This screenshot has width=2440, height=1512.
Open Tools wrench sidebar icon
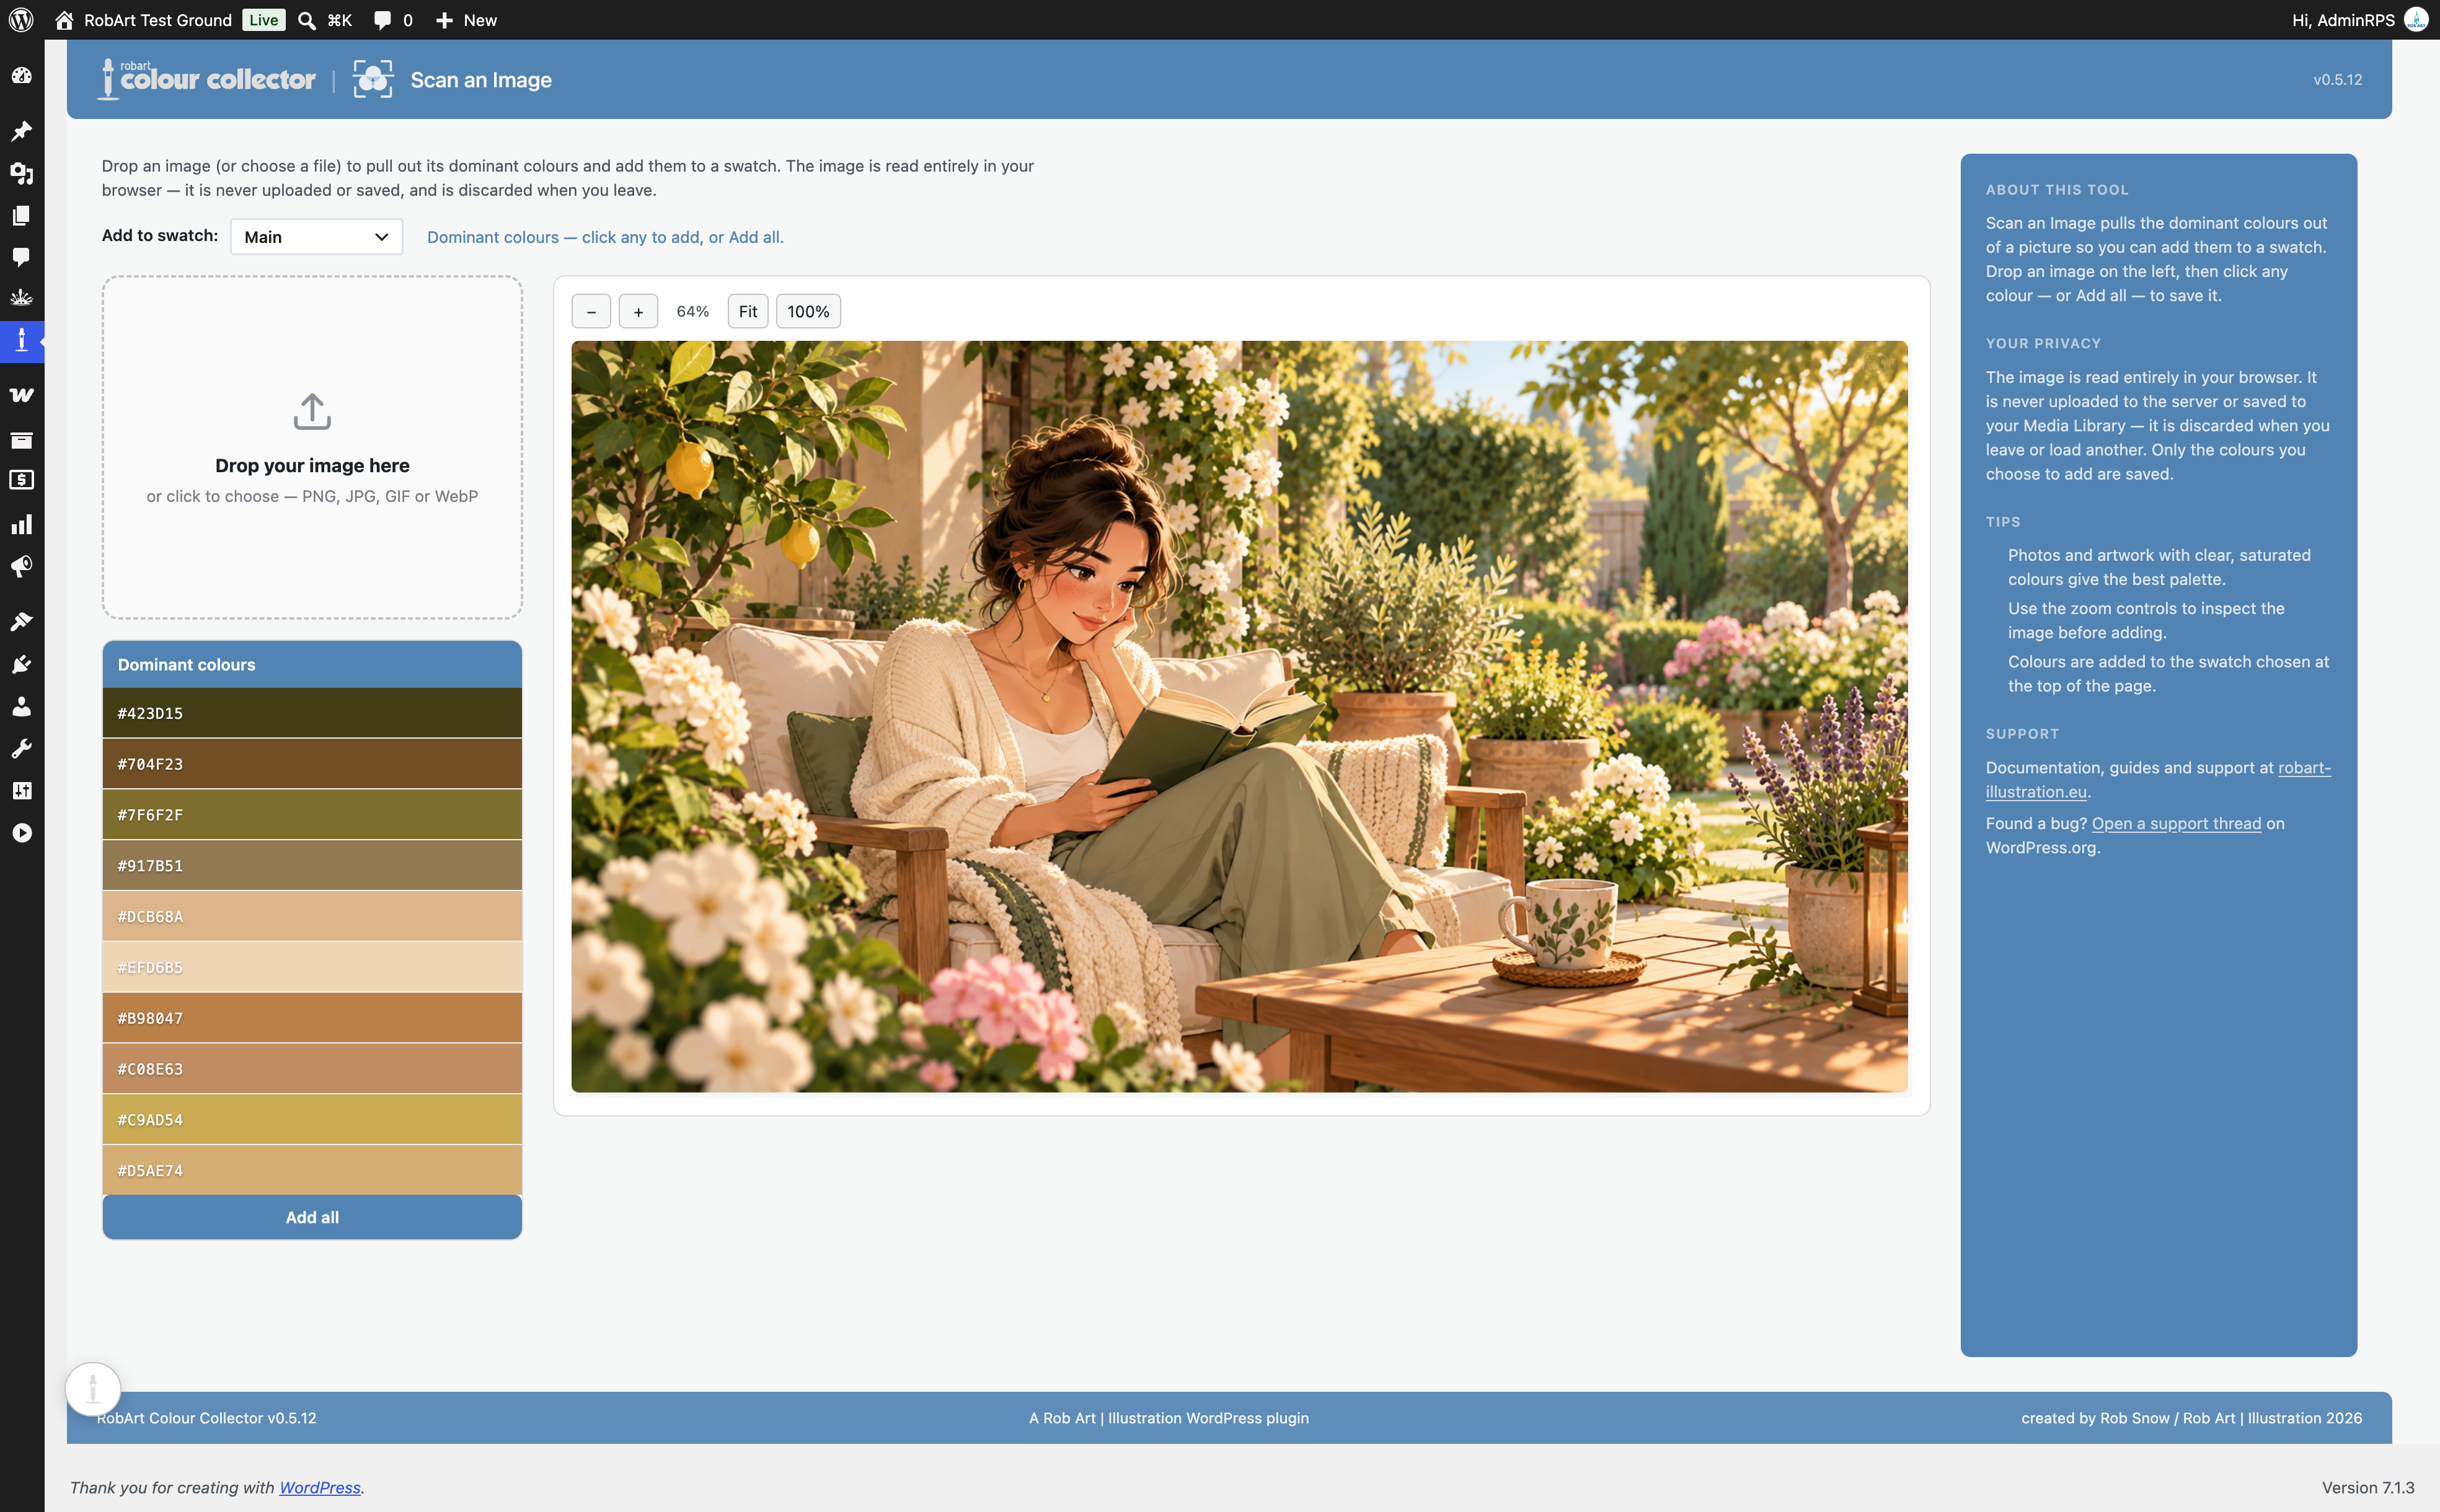coord(21,749)
